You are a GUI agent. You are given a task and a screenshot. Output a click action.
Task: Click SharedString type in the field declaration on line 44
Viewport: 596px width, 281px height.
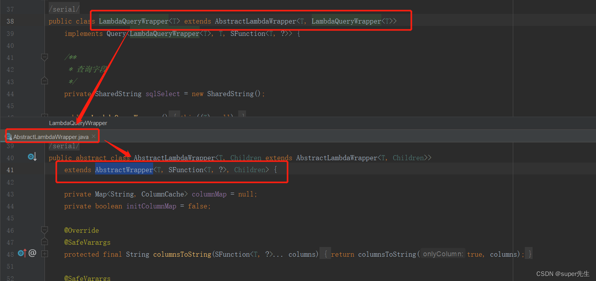[118, 94]
